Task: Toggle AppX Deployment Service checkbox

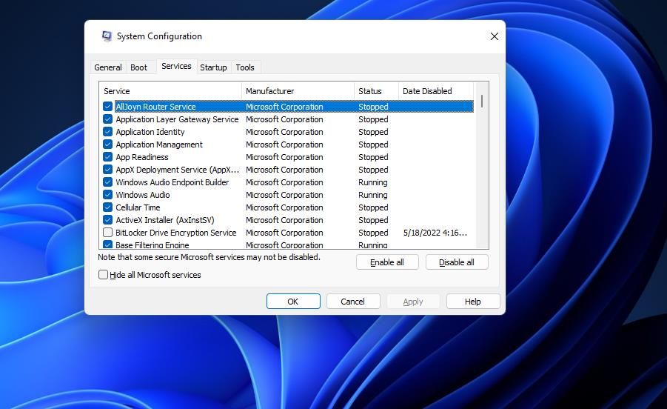Action: (107, 170)
